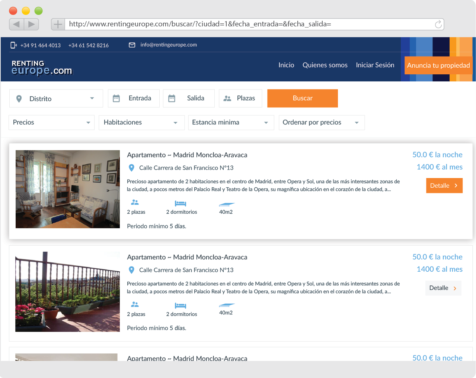Click the guests icon in the second listing
Screen dimensions: 476x378
135,304
